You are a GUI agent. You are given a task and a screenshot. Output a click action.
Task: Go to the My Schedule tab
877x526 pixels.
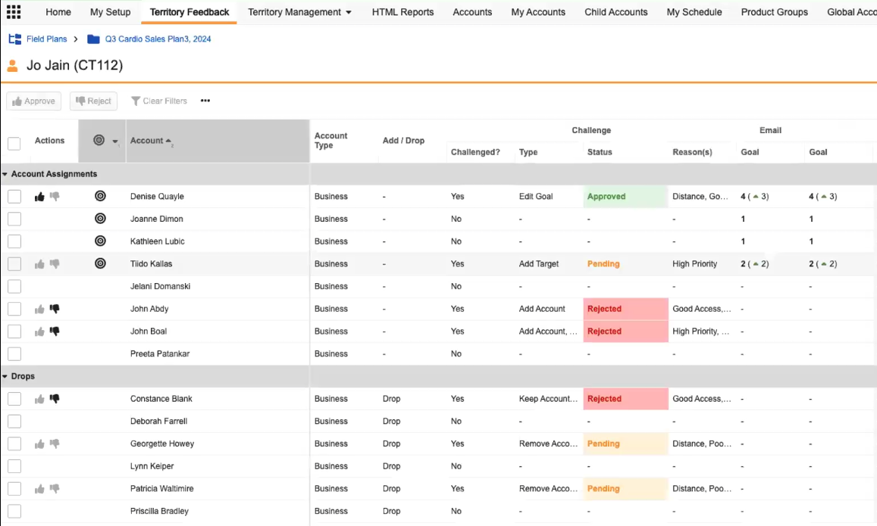pos(694,12)
